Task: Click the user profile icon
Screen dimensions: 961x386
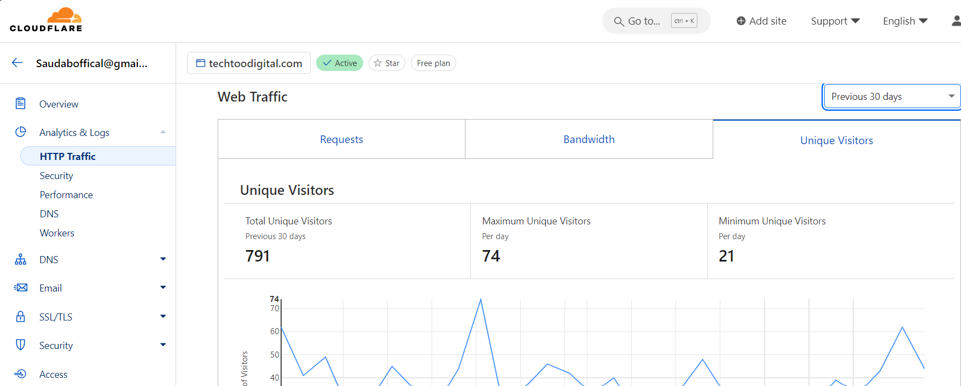Action: pos(956,21)
